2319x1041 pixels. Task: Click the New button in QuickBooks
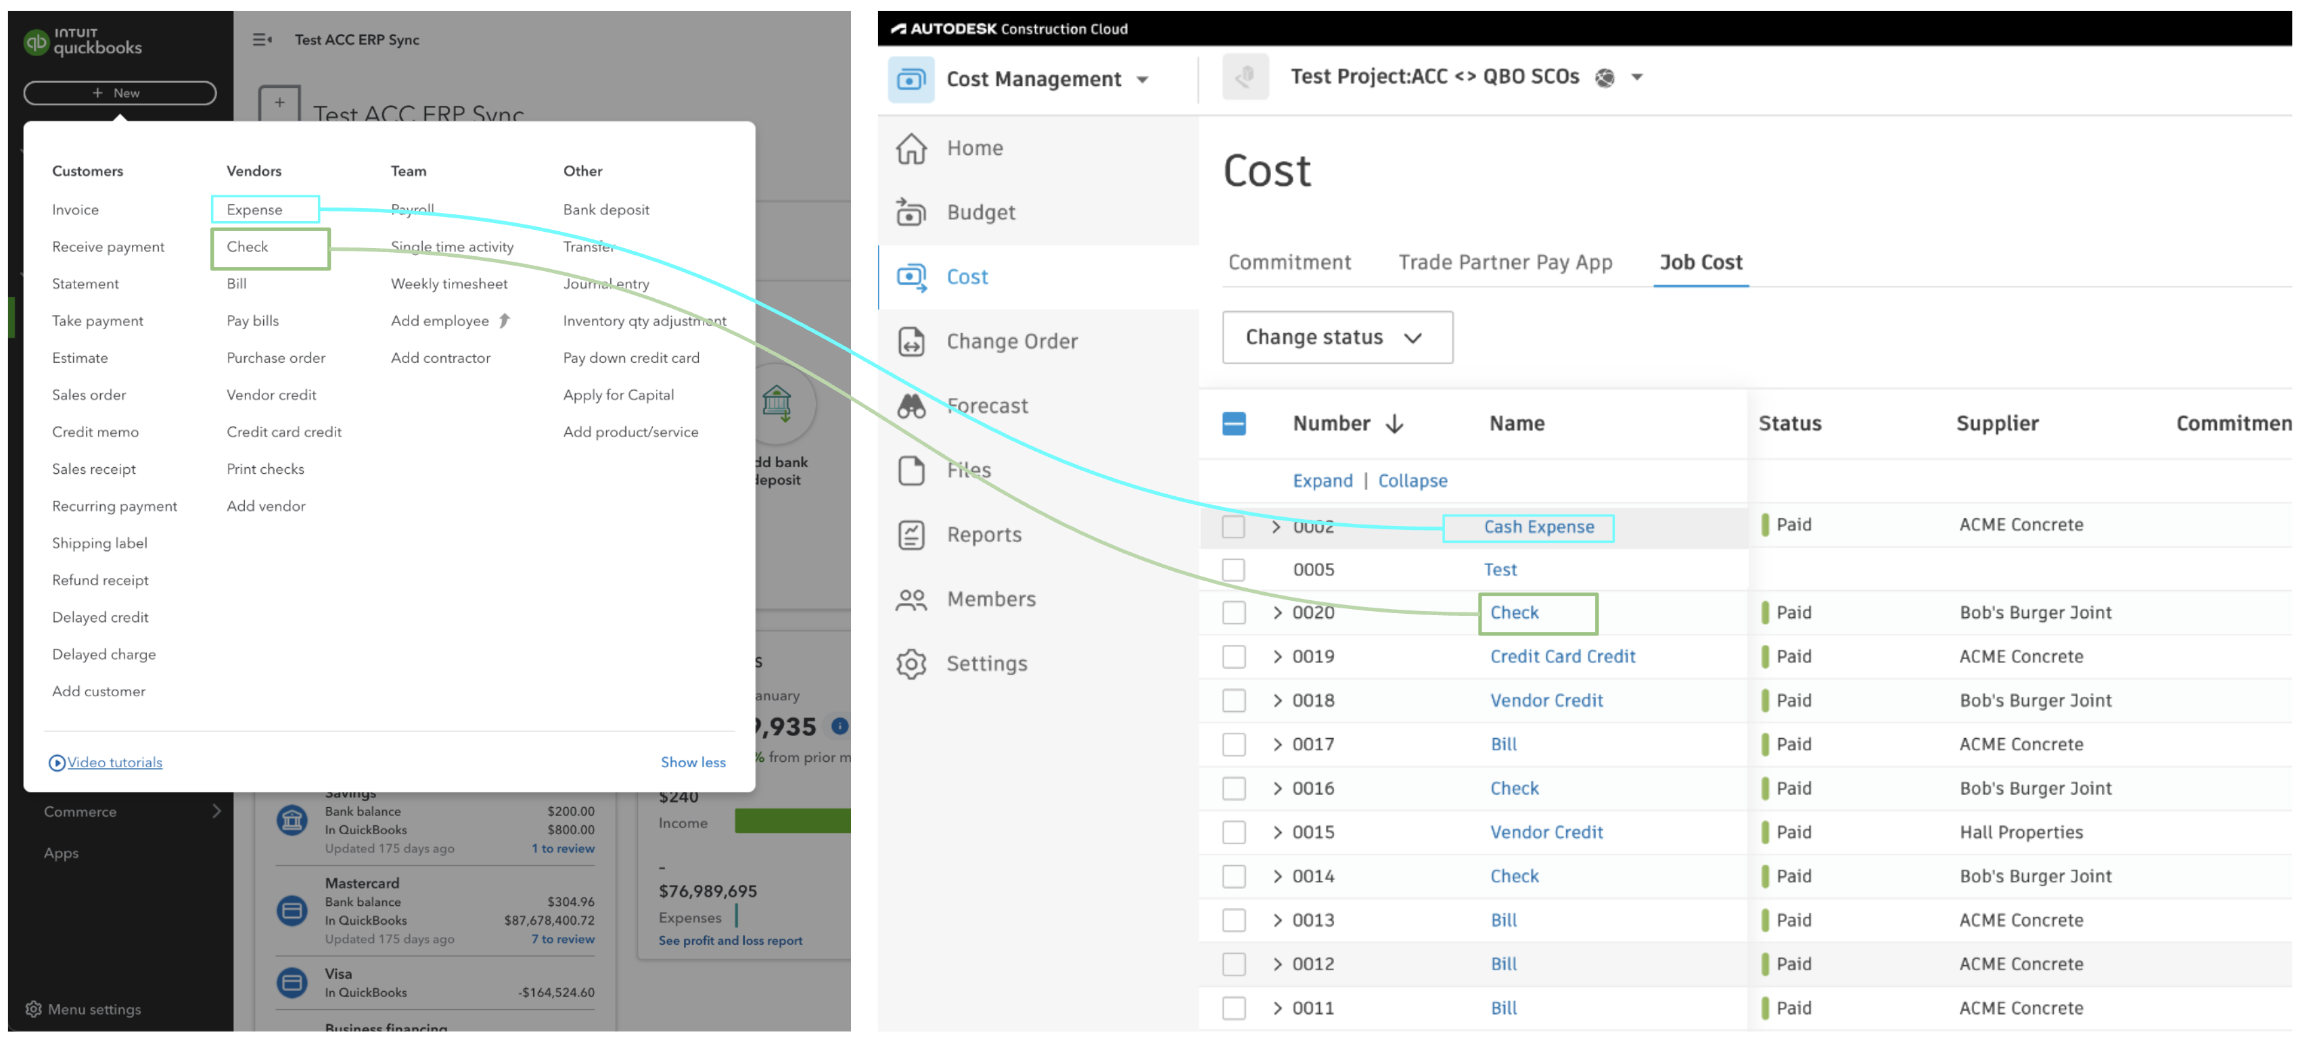(120, 93)
